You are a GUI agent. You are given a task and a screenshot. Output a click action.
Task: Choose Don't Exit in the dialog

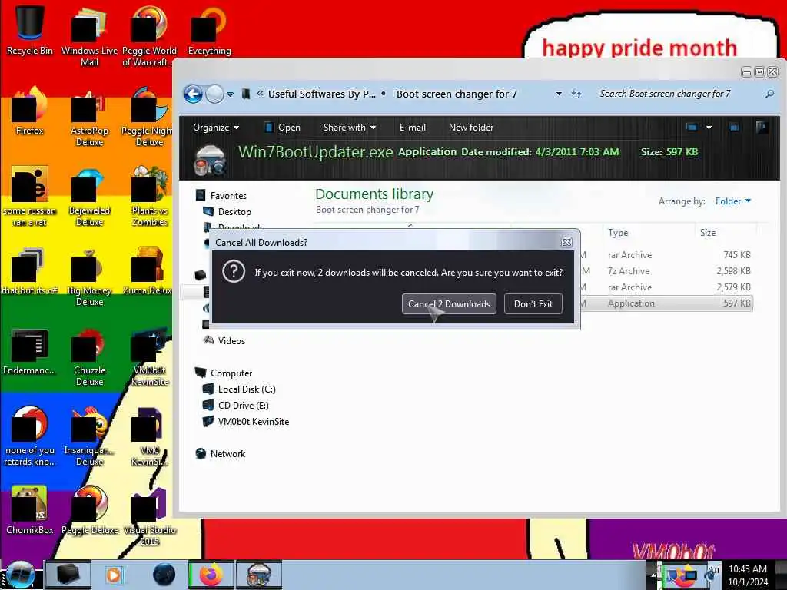(533, 304)
